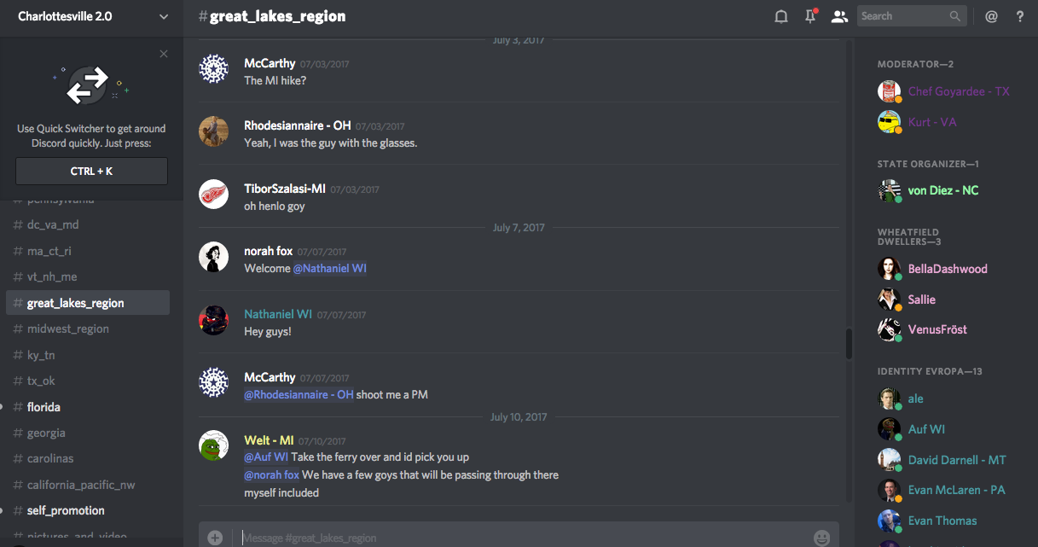Expand the Charlottesville 2.0 server dropdown
Screen dimensions: 1038x547
164,16
